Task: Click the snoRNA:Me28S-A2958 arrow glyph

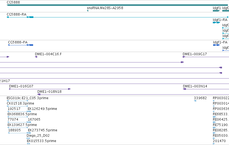Action: 88,11
